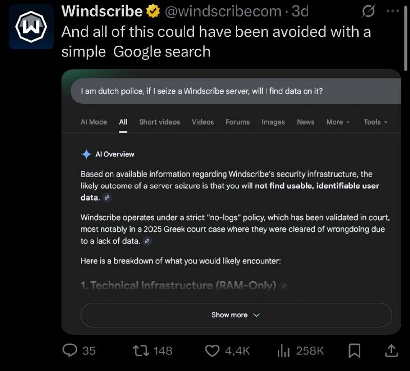This screenshot has width=410, height=371.
Task: Switch to the AI Mode tab
Action: point(94,122)
